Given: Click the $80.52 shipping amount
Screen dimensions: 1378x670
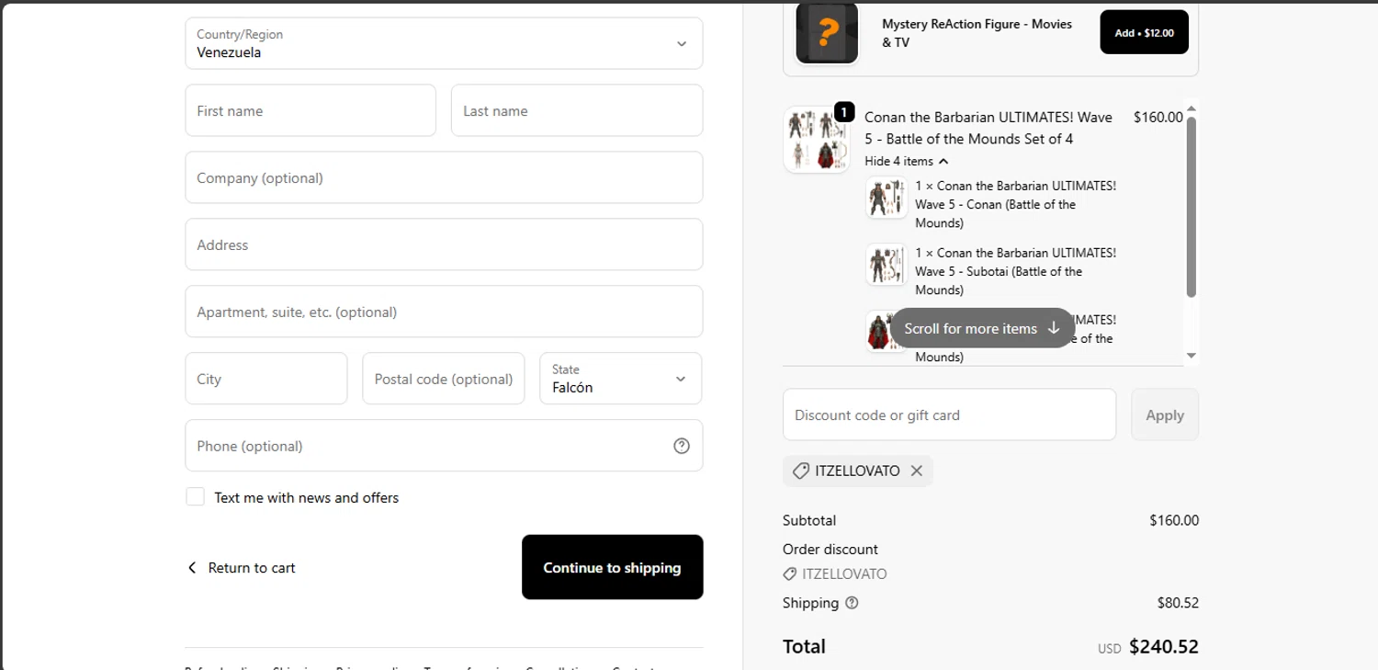Looking at the screenshot, I should (1178, 603).
